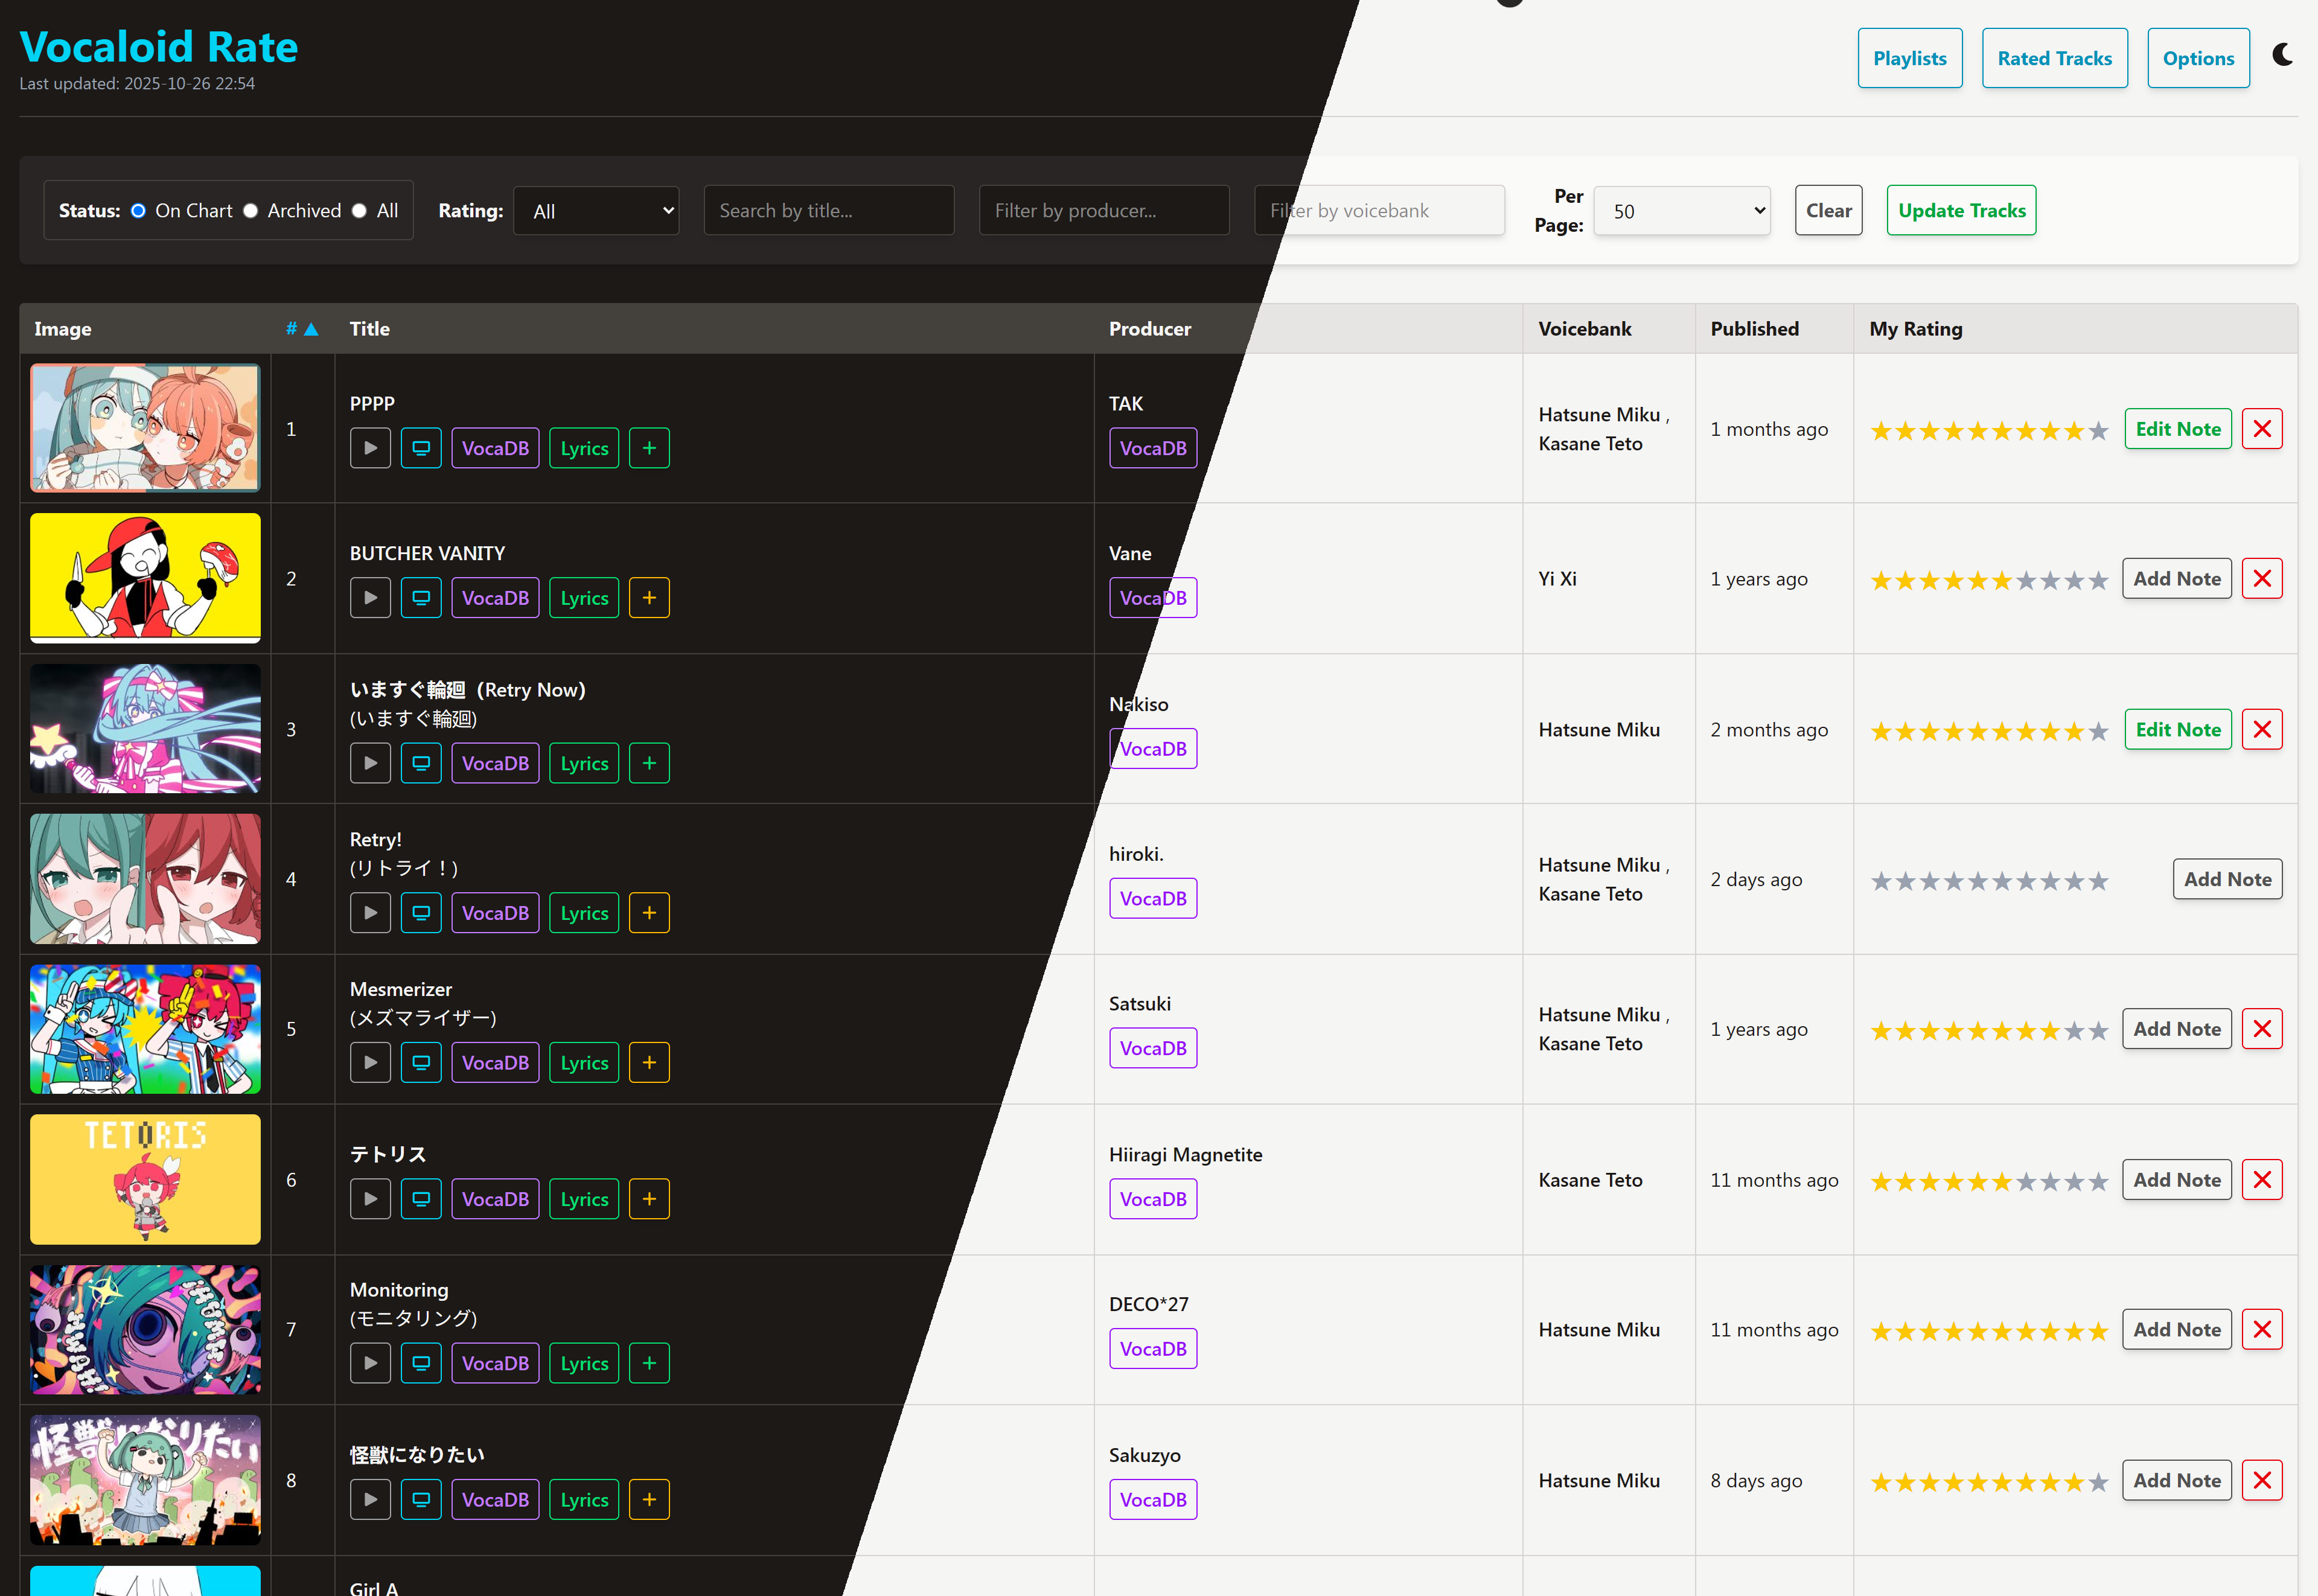
Task: Add Mesmerizer to a playlist
Action: 649,1063
